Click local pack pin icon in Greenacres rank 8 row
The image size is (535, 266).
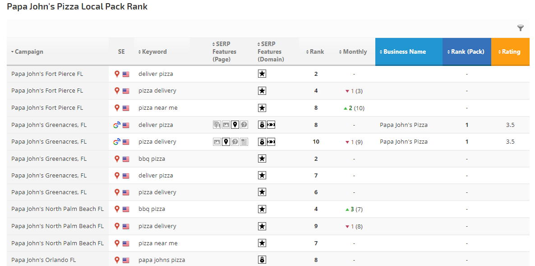pyautogui.click(x=235, y=125)
